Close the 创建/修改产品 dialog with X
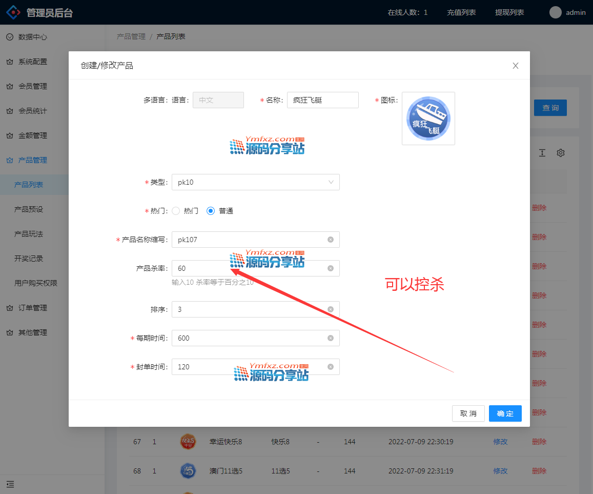 [516, 66]
